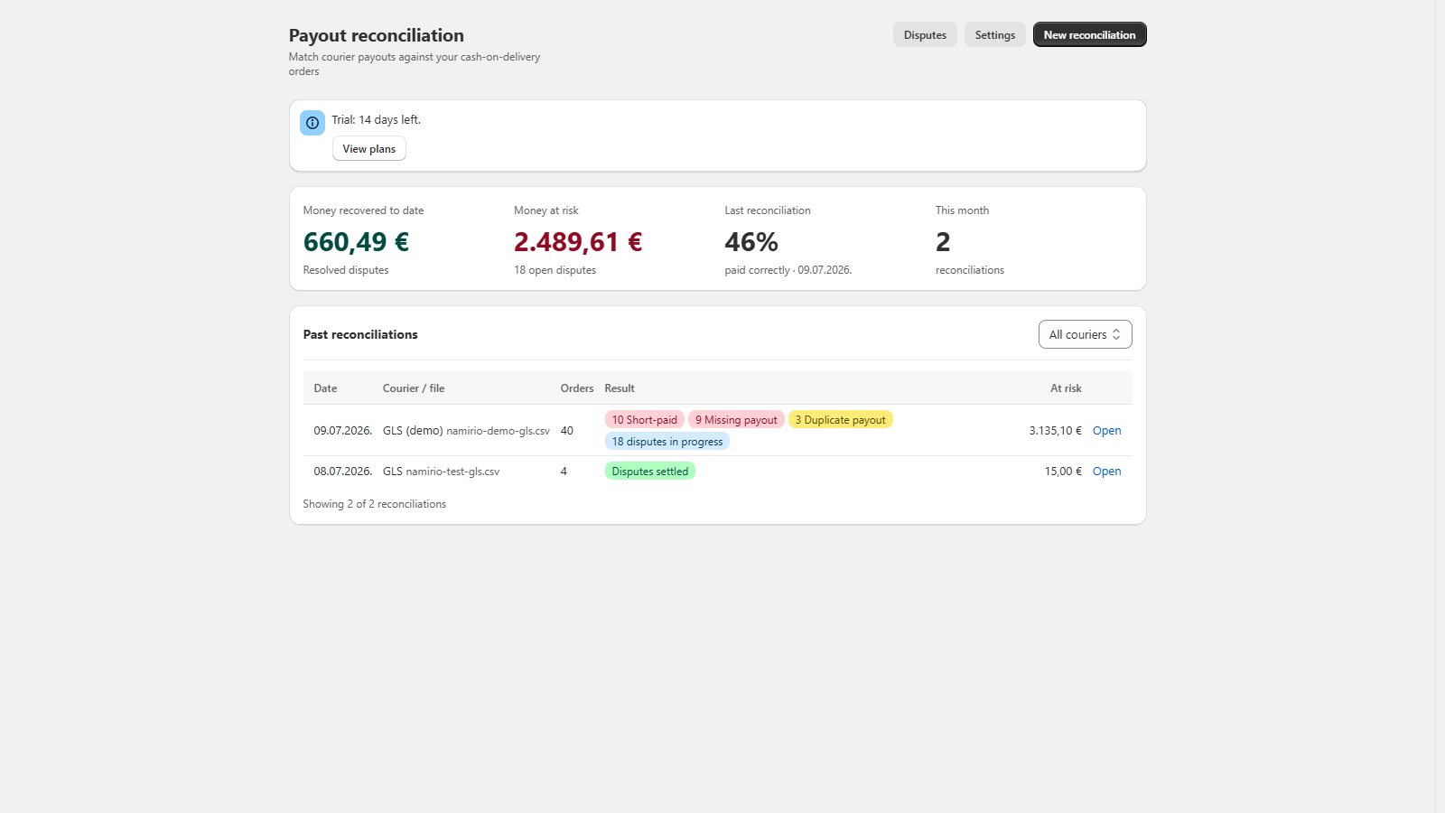
Task: Click the Last reconciliation 46% figure
Action: [x=751, y=242]
